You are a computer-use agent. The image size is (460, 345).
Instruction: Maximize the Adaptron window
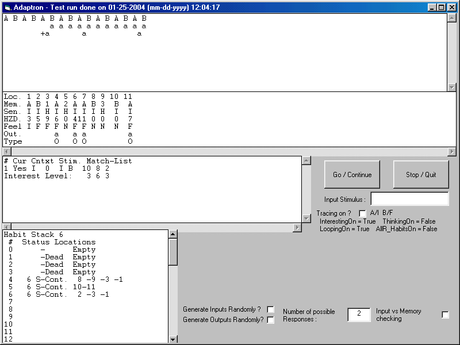pos(441,7)
